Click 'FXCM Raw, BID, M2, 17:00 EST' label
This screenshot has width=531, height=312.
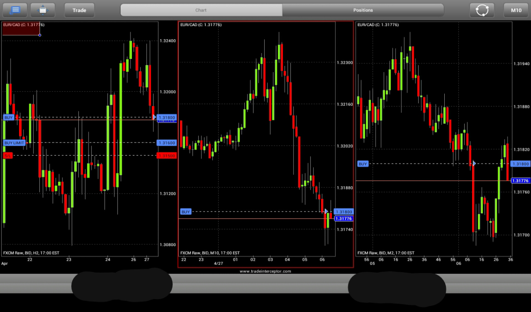tap(386, 253)
